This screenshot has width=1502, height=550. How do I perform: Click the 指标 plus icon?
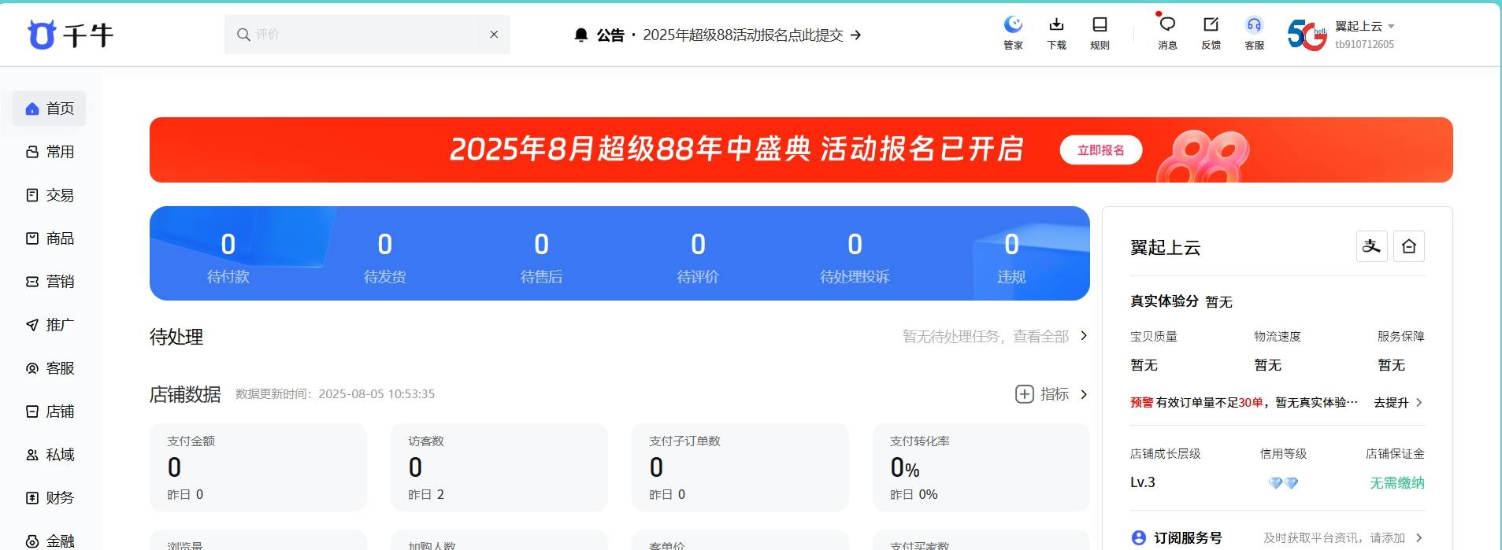click(1024, 394)
